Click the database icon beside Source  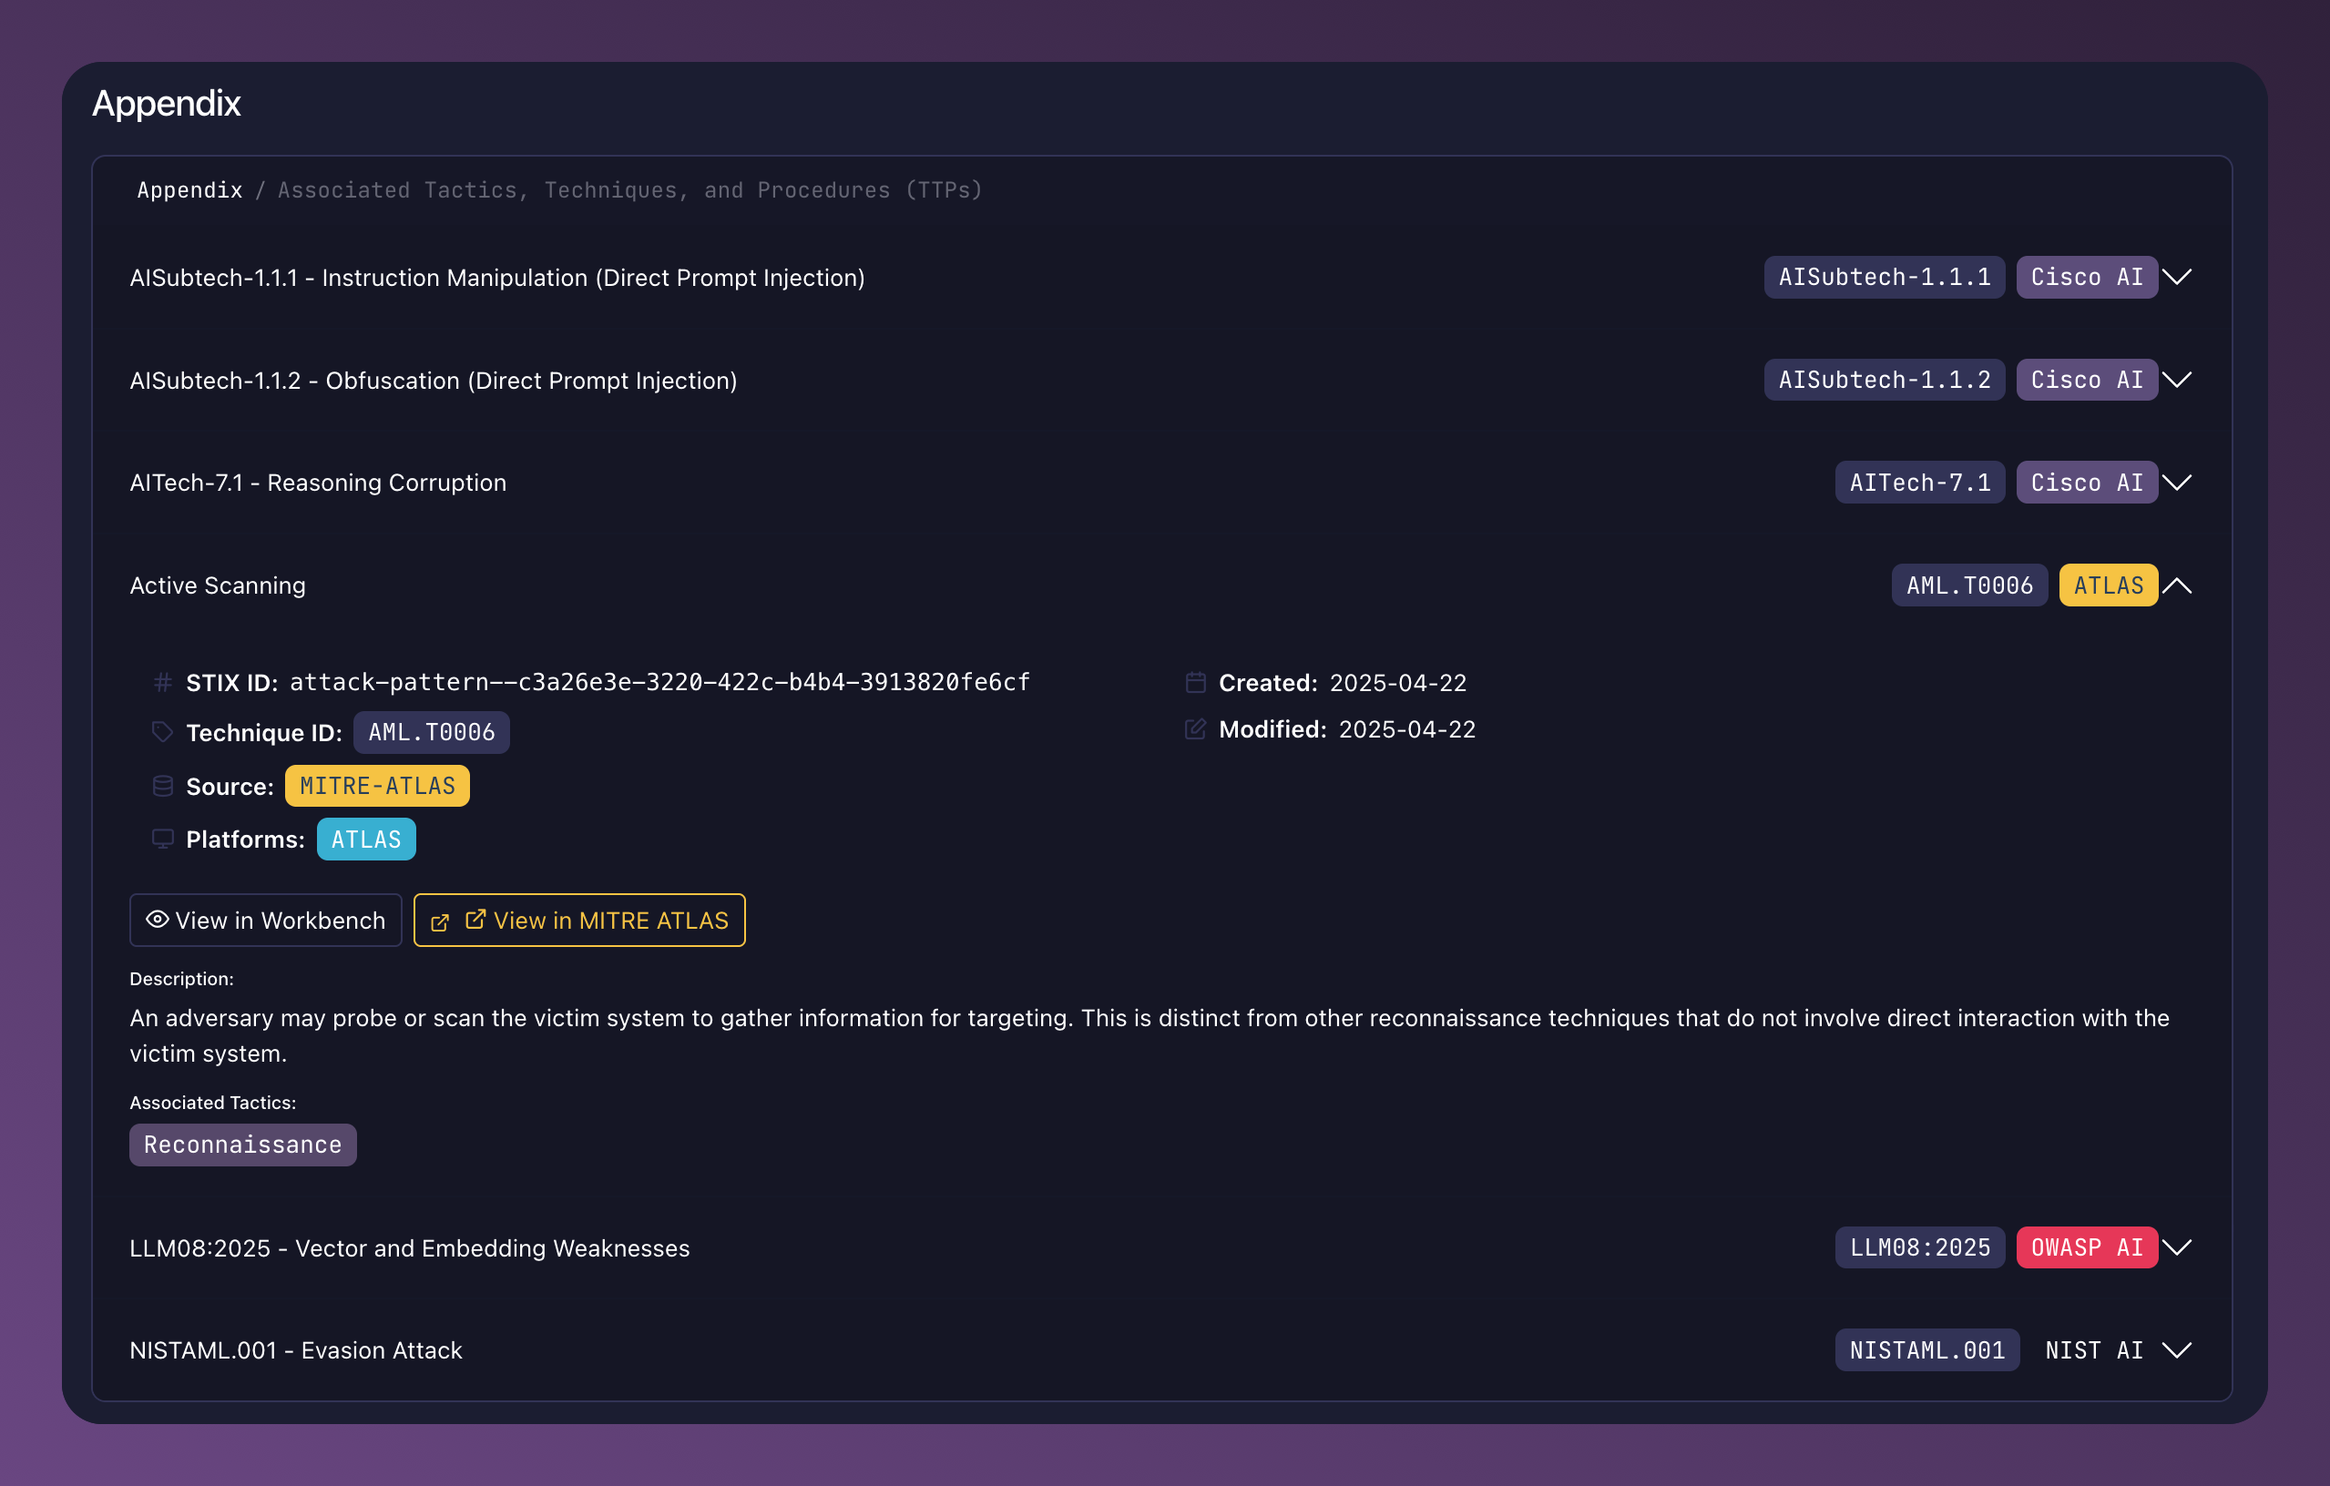click(162, 786)
